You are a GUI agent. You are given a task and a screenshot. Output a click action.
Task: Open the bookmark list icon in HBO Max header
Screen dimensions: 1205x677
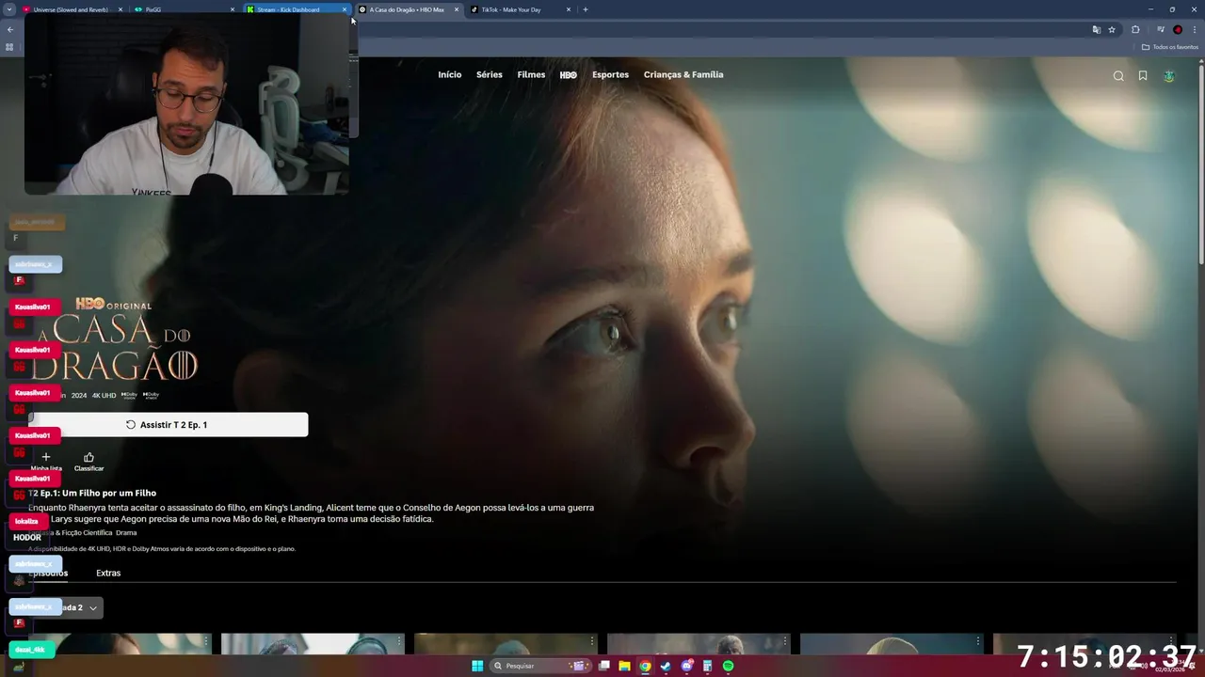click(x=1143, y=76)
